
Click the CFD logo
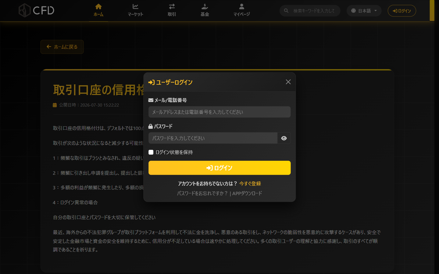[36, 10]
